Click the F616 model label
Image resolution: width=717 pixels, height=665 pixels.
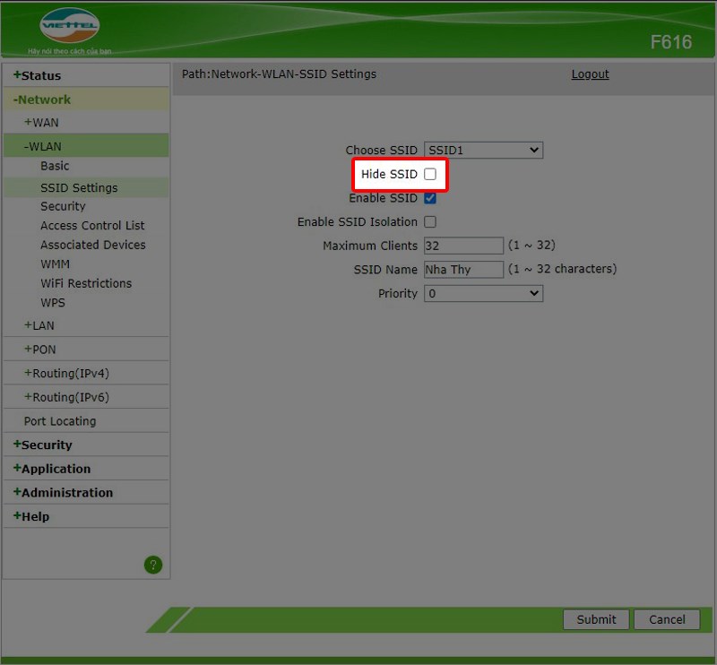(670, 42)
